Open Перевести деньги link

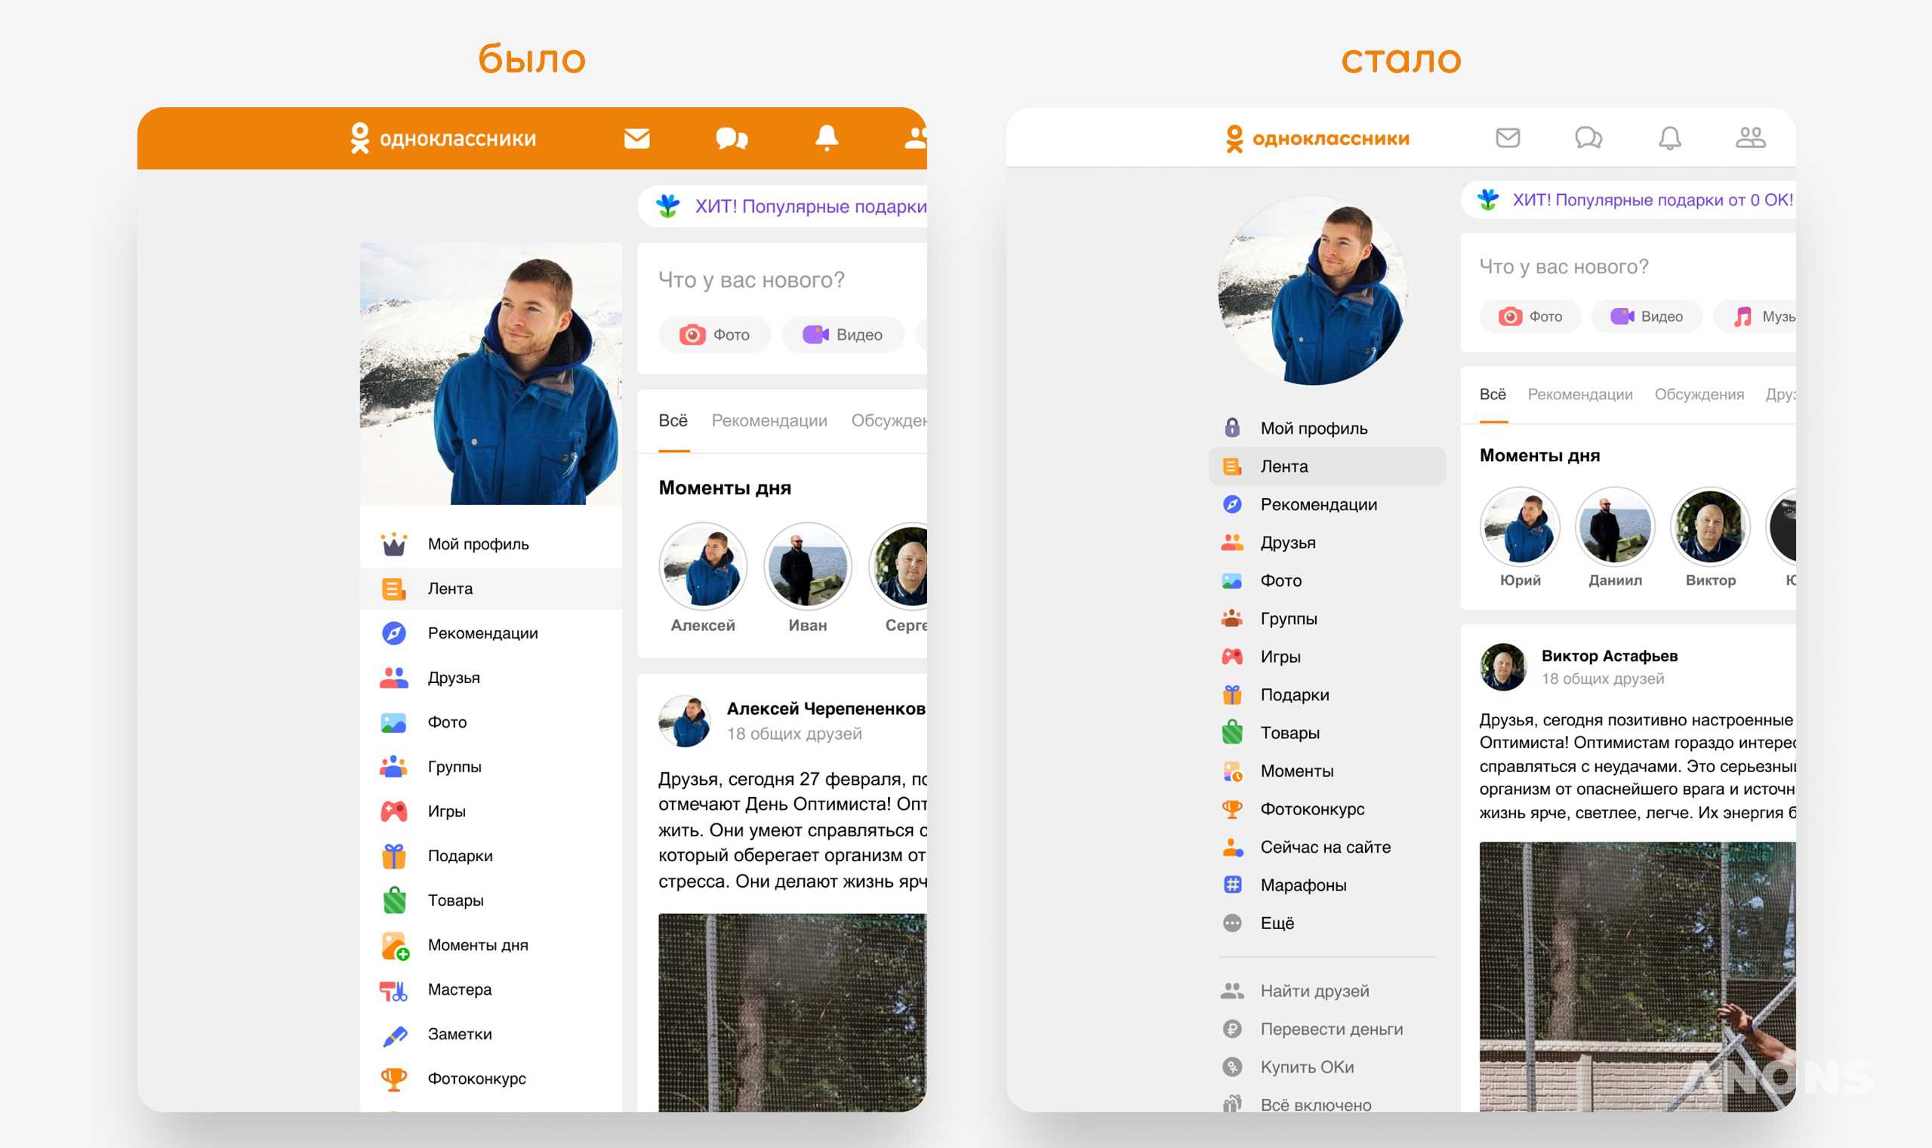1331,1029
